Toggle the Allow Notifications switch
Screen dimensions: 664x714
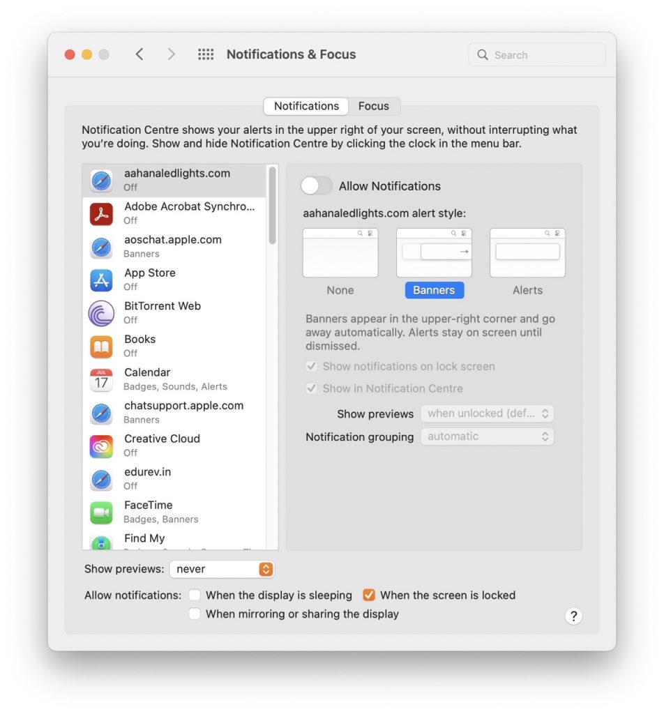coord(316,186)
